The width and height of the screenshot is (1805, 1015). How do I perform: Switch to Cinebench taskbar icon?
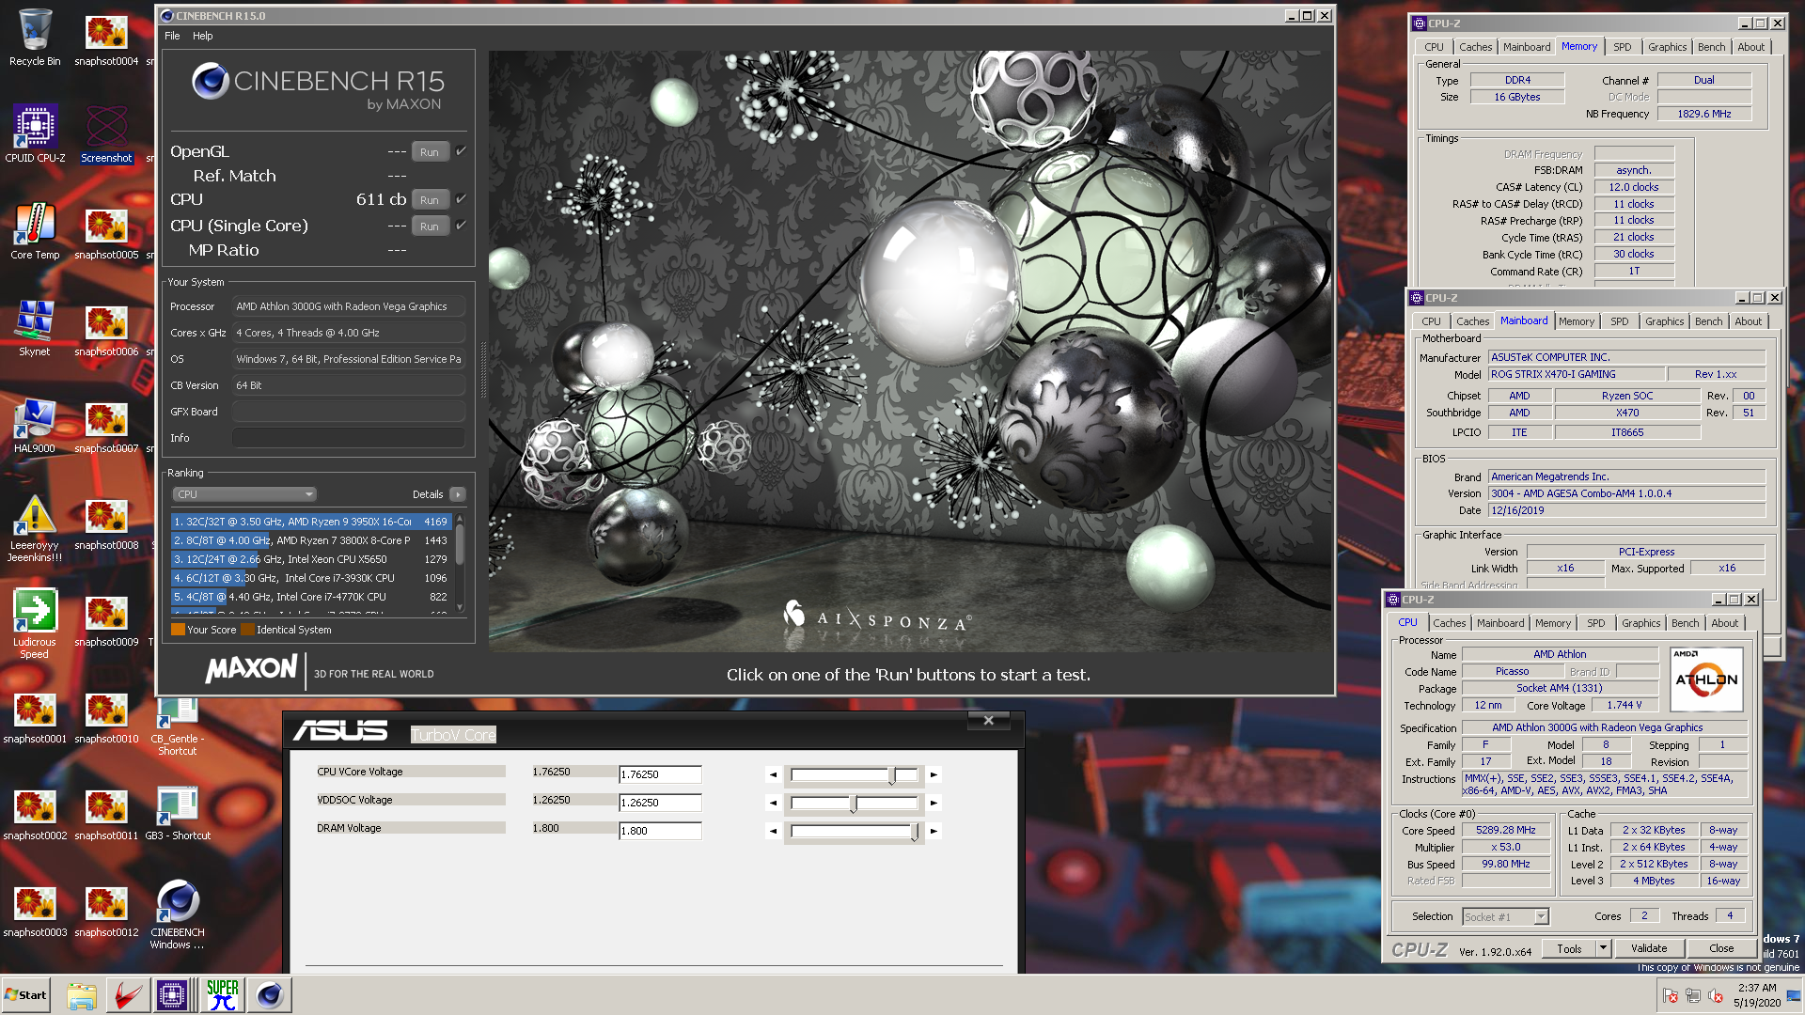coord(270,995)
